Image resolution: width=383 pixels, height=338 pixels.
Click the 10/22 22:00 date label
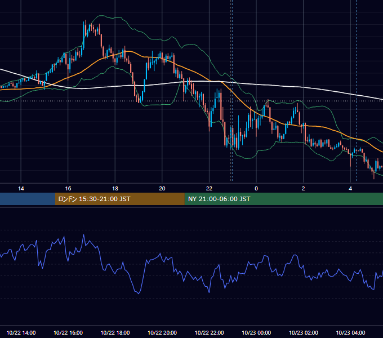pos(209,332)
